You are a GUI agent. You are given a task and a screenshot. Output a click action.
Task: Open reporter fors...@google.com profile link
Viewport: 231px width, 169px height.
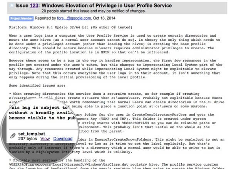(74, 18)
